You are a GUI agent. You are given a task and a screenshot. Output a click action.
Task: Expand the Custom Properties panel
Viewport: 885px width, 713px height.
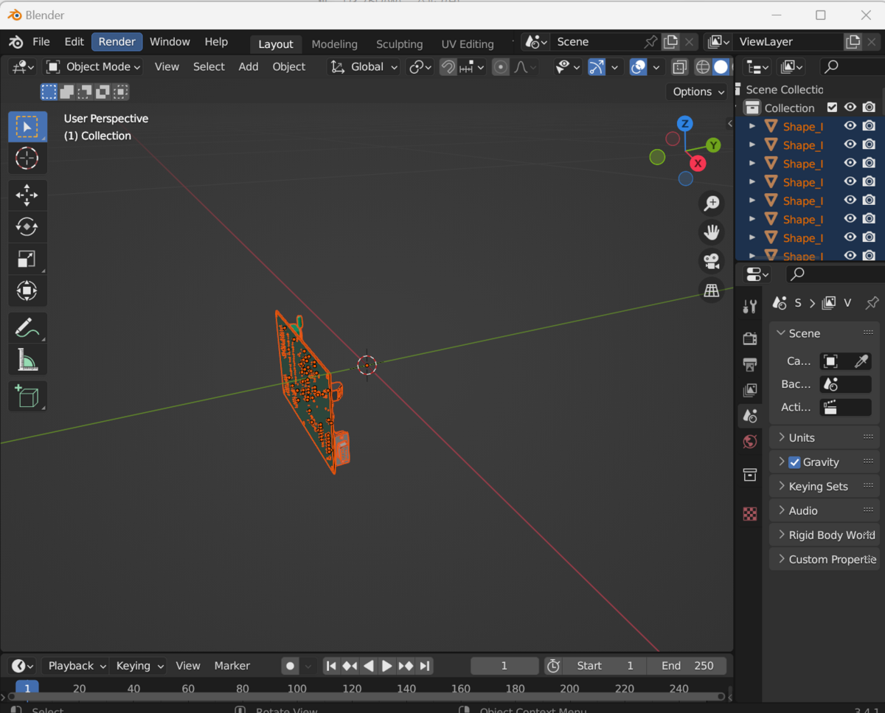tap(825, 560)
